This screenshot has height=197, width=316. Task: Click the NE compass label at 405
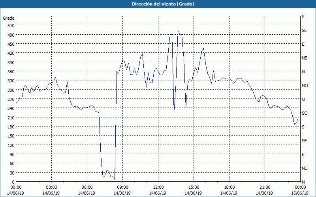coord(305,58)
